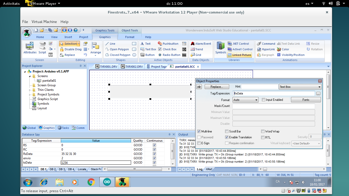This screenshot has height=196, width=349.
Task: Apply the Visibility/Position animation
Action: coord(290,55)
